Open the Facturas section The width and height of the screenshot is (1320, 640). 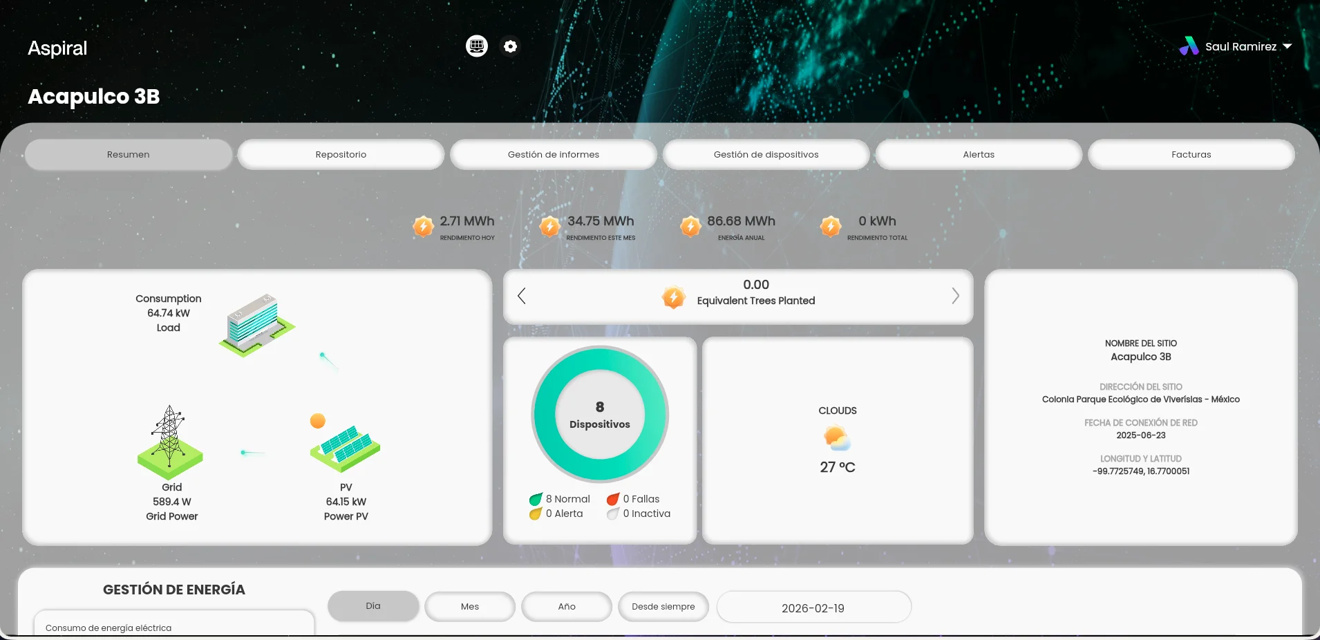click(x=1191, y=154)
